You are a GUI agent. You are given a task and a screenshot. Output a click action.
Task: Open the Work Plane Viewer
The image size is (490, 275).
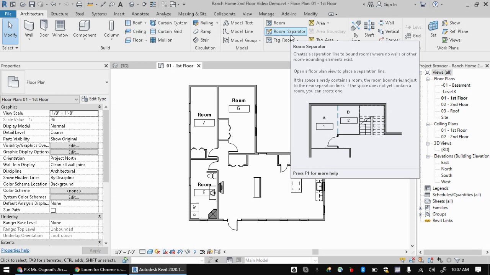[452, 40]
